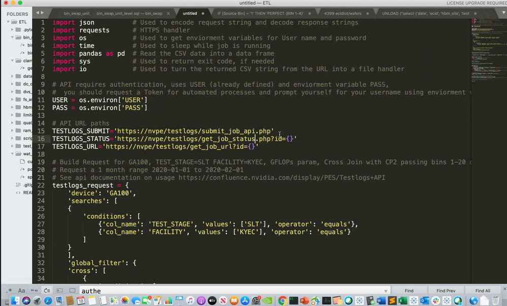507x306 pixels.
Task: Toggle case sensitive search (Aa)
Action: [21, 290]
